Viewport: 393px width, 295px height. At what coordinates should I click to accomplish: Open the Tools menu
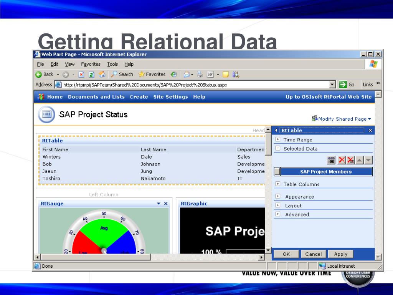[112, 64]
